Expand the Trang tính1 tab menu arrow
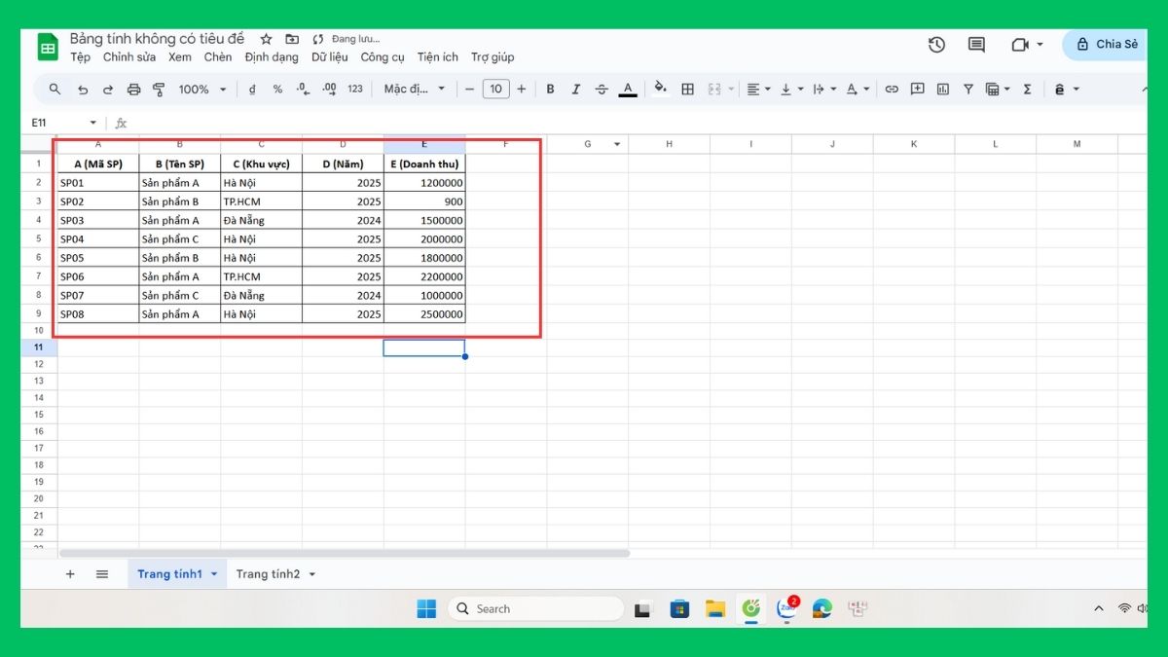Image resolution: width=1168 pixels, height=657 pixels. pyautogui.click(x=213, y=574)
